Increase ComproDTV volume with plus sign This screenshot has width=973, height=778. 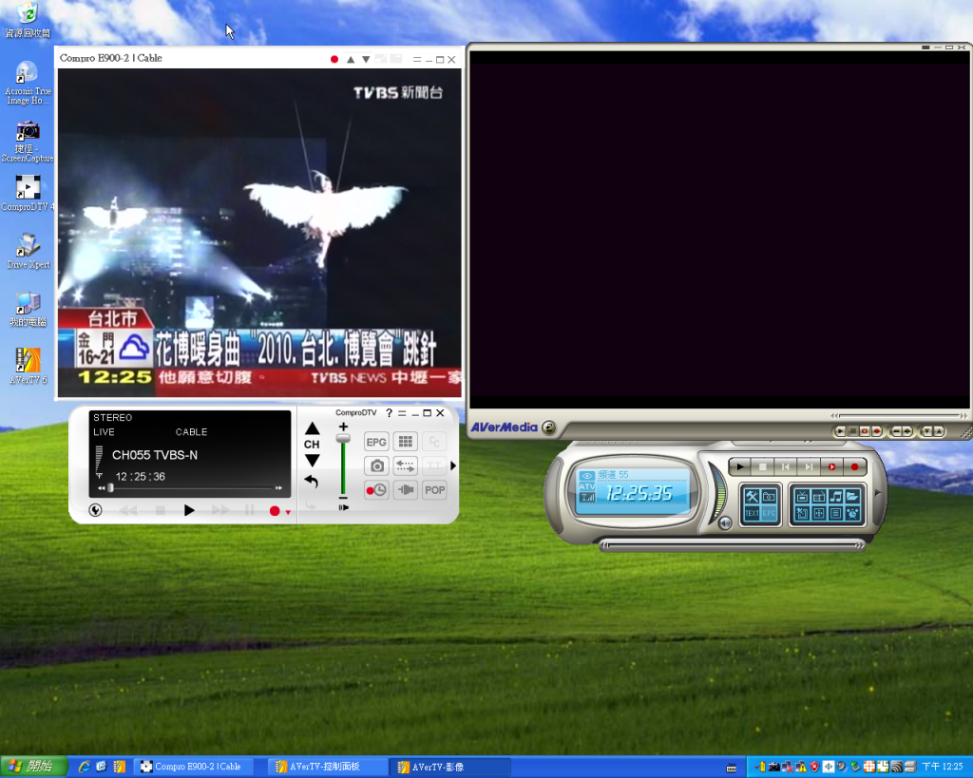tap(343, 427)
